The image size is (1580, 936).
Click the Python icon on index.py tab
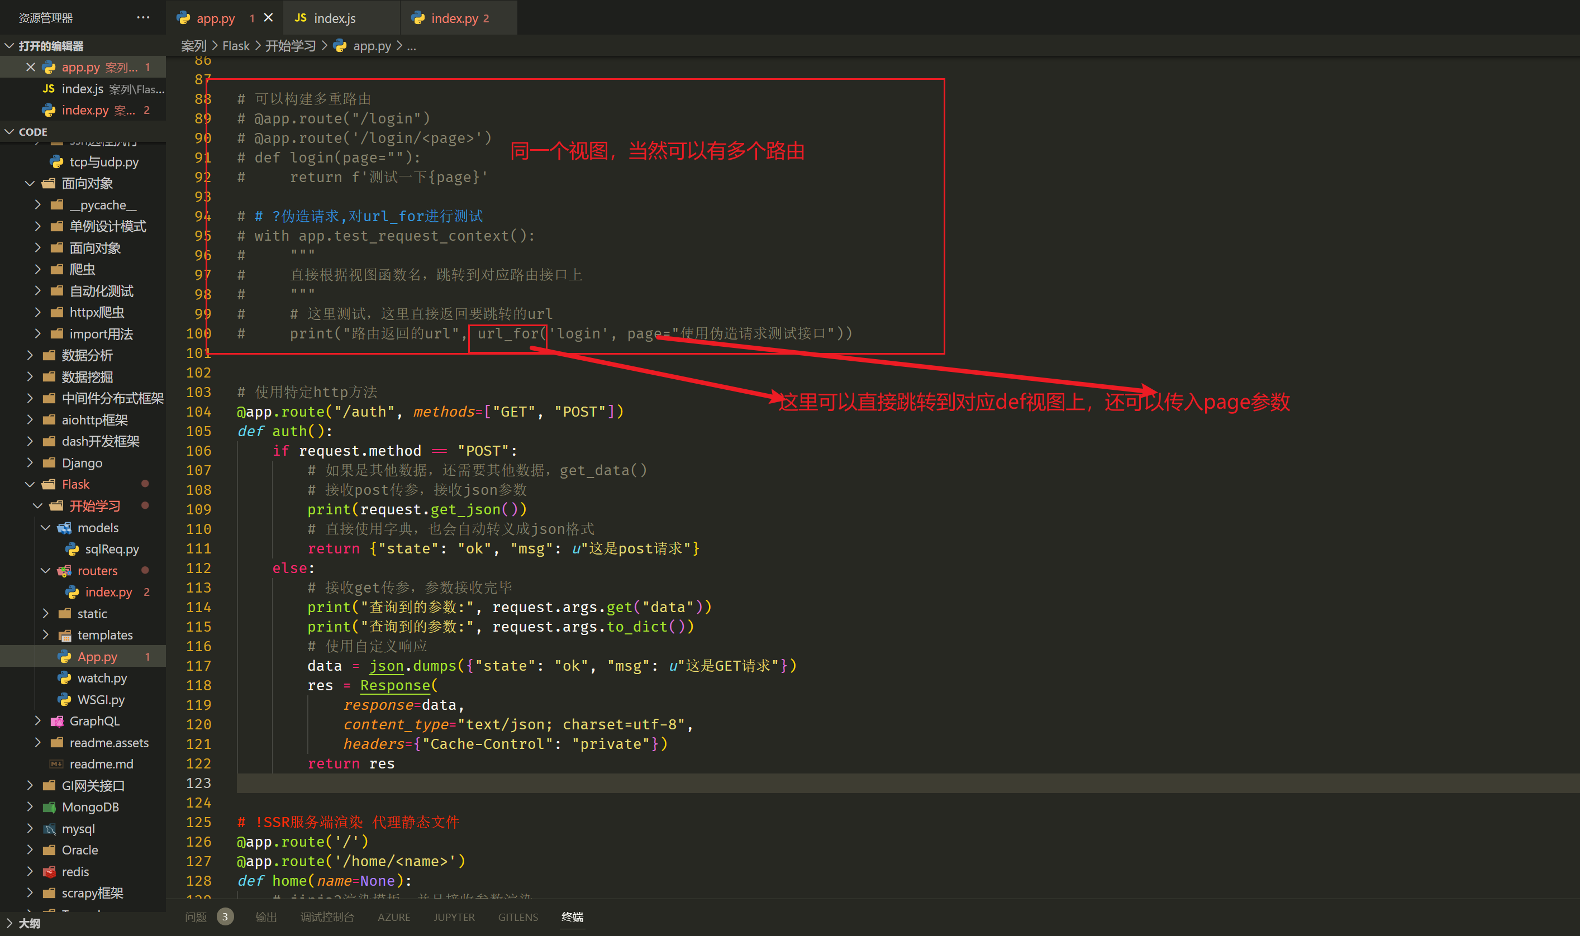(418, 18)
